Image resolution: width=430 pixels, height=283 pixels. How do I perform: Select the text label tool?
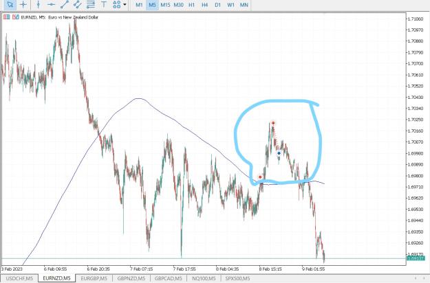[104, 5]
